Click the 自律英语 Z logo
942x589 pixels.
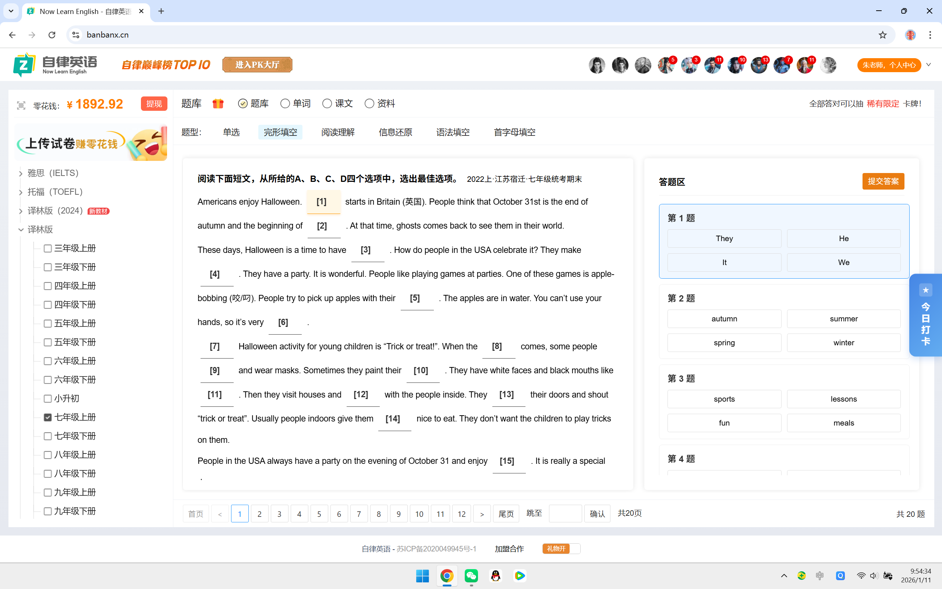[24, 65]
